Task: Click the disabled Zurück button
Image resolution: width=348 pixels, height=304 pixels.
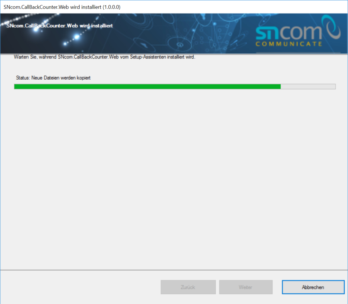Action: coord(188,287)
